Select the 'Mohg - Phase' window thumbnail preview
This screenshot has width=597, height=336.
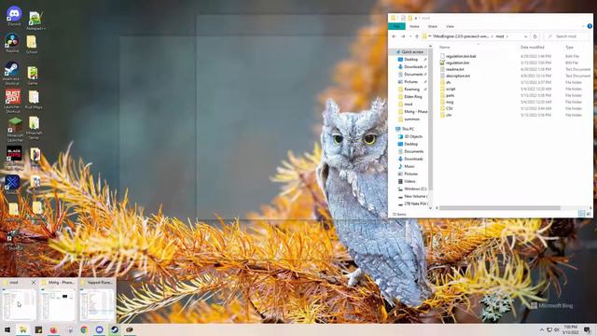58,304
